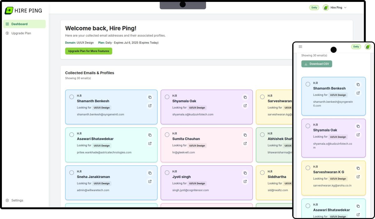Select Shyamala Oak card radio on desktop
Viewport: 375px width, 219px height.
pos(167,97)
